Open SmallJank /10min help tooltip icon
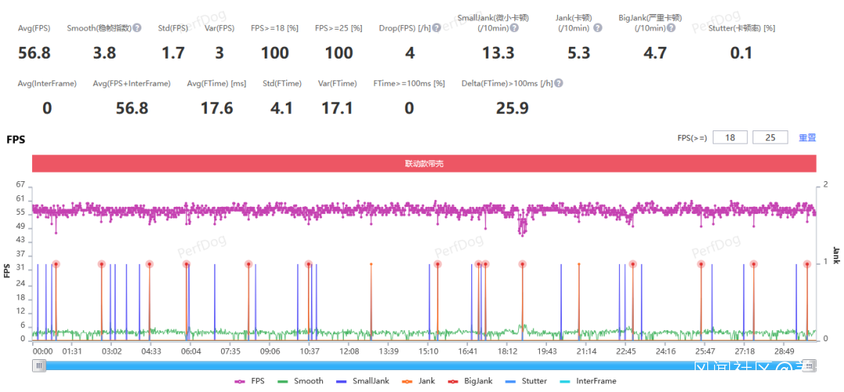 pyautogui.click(x=514, y=28)
